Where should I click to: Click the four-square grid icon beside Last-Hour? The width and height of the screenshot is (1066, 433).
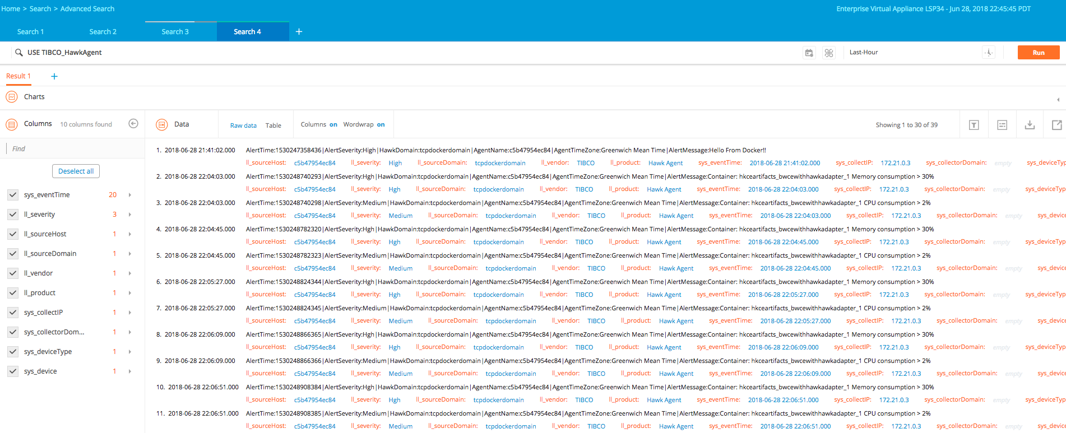pyautogui.click(x=829, y=53)
